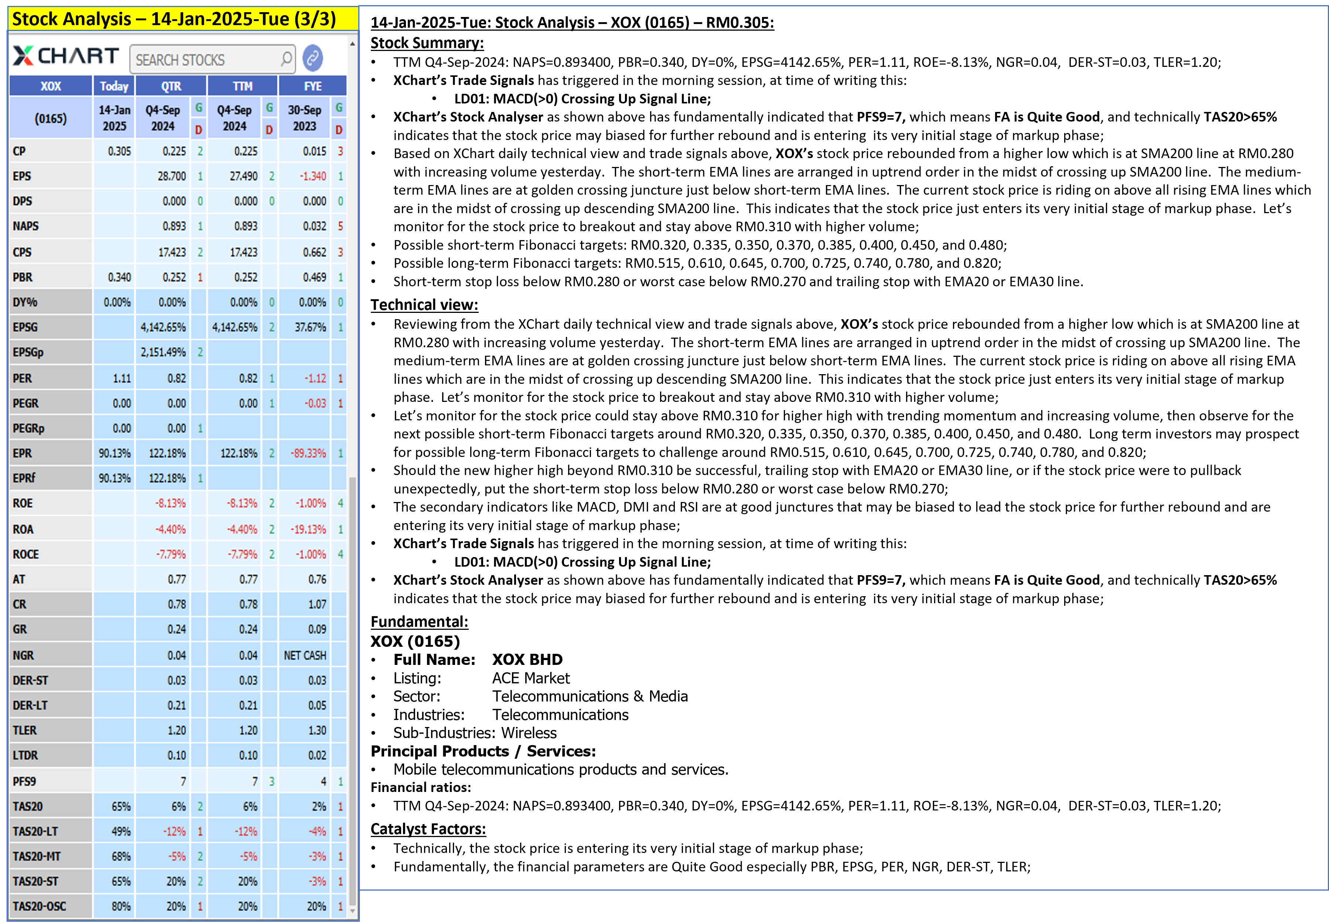Screen dimensions: 1329x922
Task: Click scrollbar up arrow
Action: pyautogui.click(x=352, y=44)
